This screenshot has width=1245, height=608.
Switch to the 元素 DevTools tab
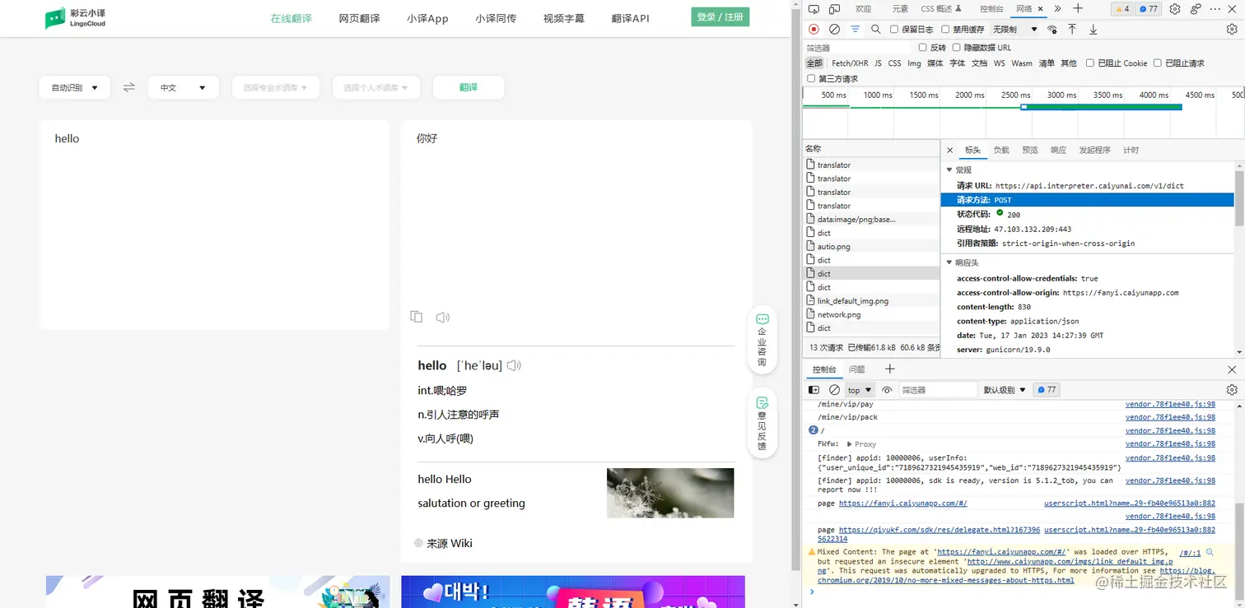pyautogui.click(x=900, y=9)
